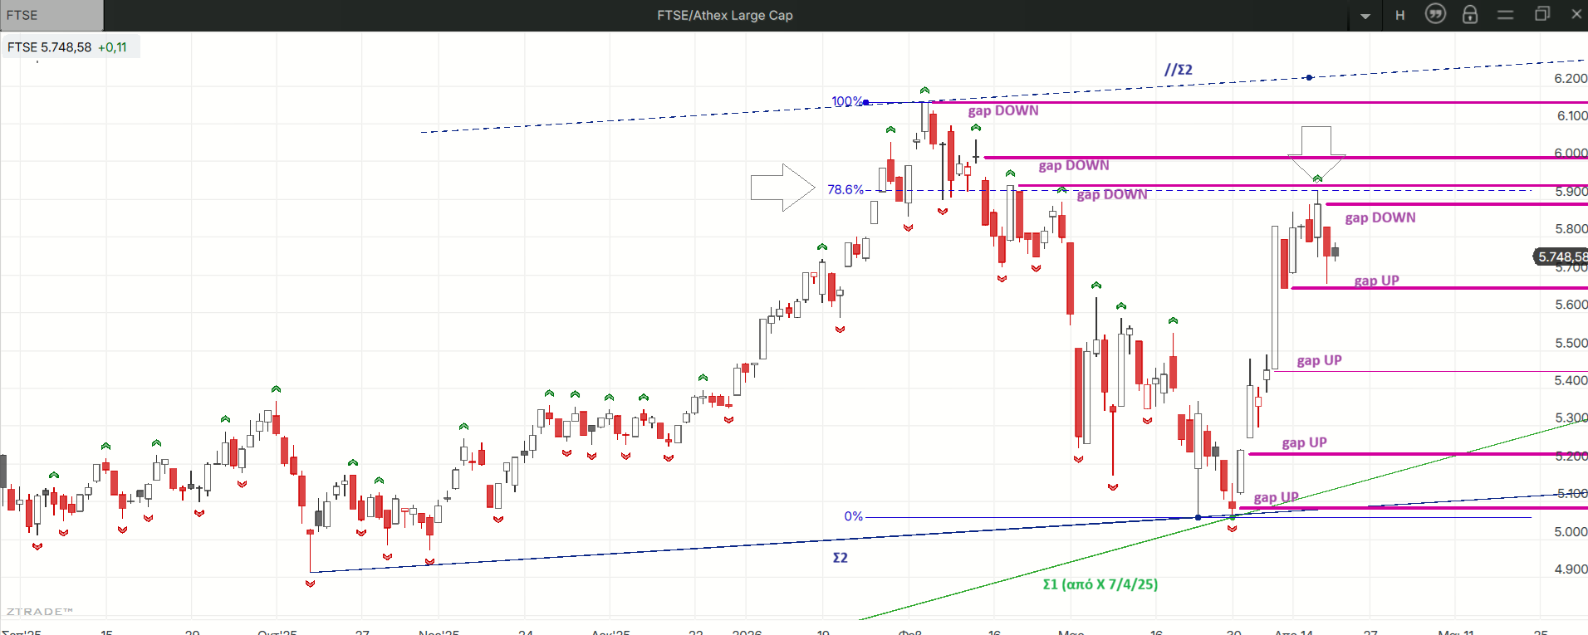Click the 5.748,58 current price axis tag
Viewport: 1588px width, 635px height.
click(1561, 256)
